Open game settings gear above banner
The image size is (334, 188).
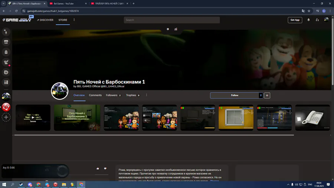click(168, 29)
